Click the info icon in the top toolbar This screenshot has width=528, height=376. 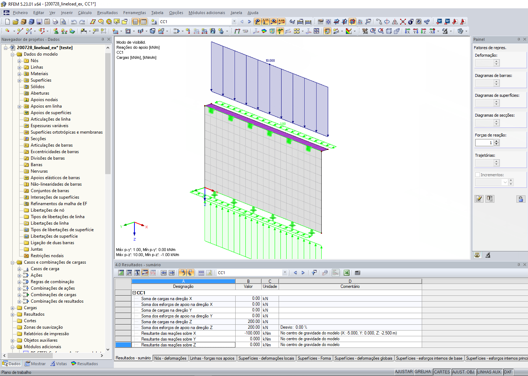click(x=411, y=22)
